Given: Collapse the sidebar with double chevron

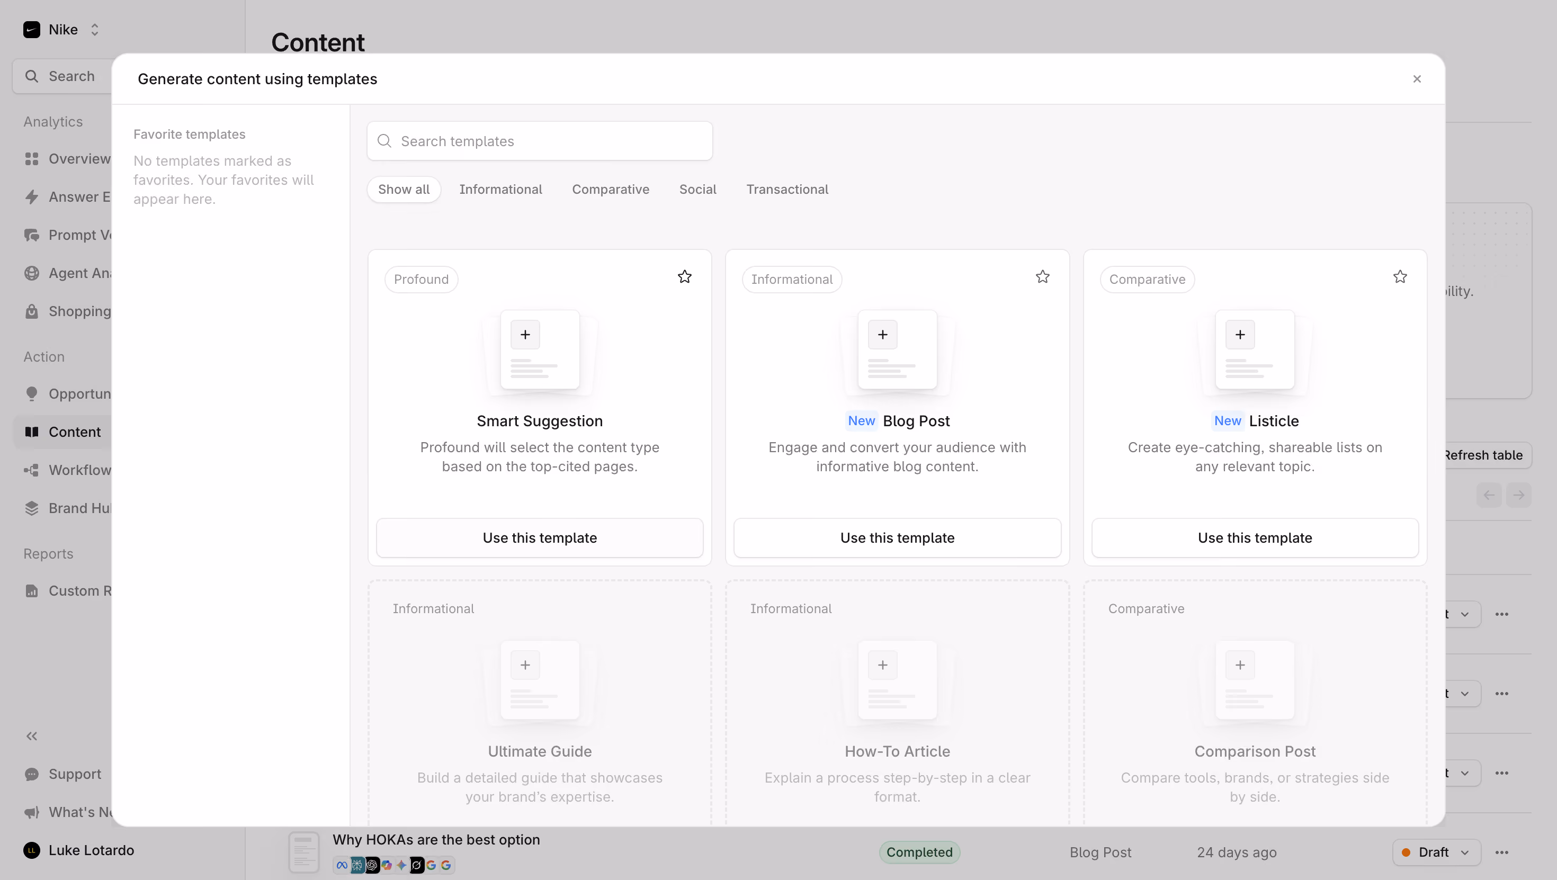Looking at the screenshot, I should coord(31,735).
